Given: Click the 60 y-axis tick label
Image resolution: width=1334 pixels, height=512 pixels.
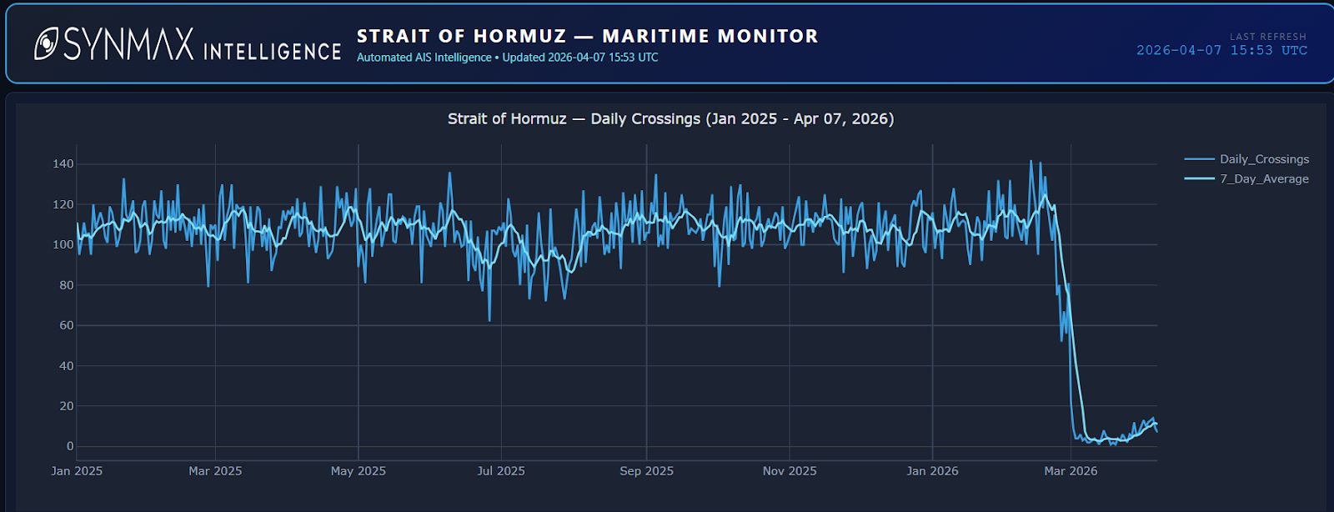Looking at the screenshot, I should [67, 325].
